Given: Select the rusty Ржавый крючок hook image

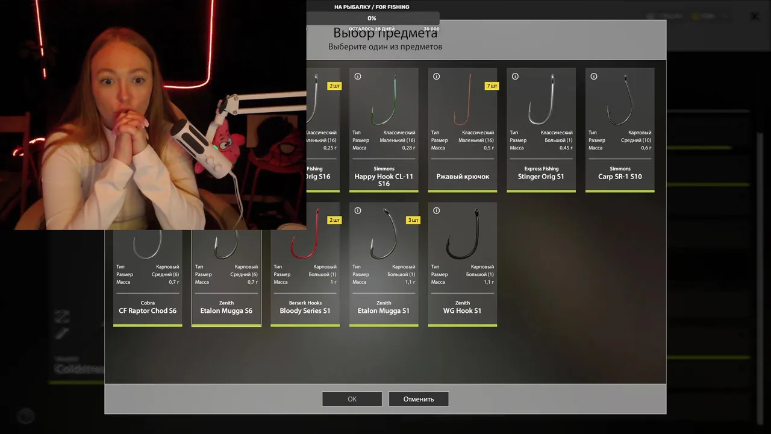Looking at the screenshot, I should click(463, 99).
